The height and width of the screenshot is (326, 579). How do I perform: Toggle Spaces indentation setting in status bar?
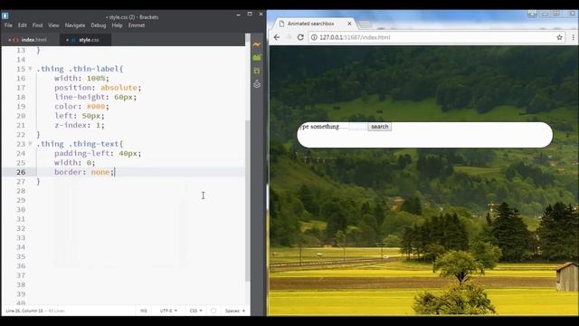pyautogui.click(x=235, y=311)
